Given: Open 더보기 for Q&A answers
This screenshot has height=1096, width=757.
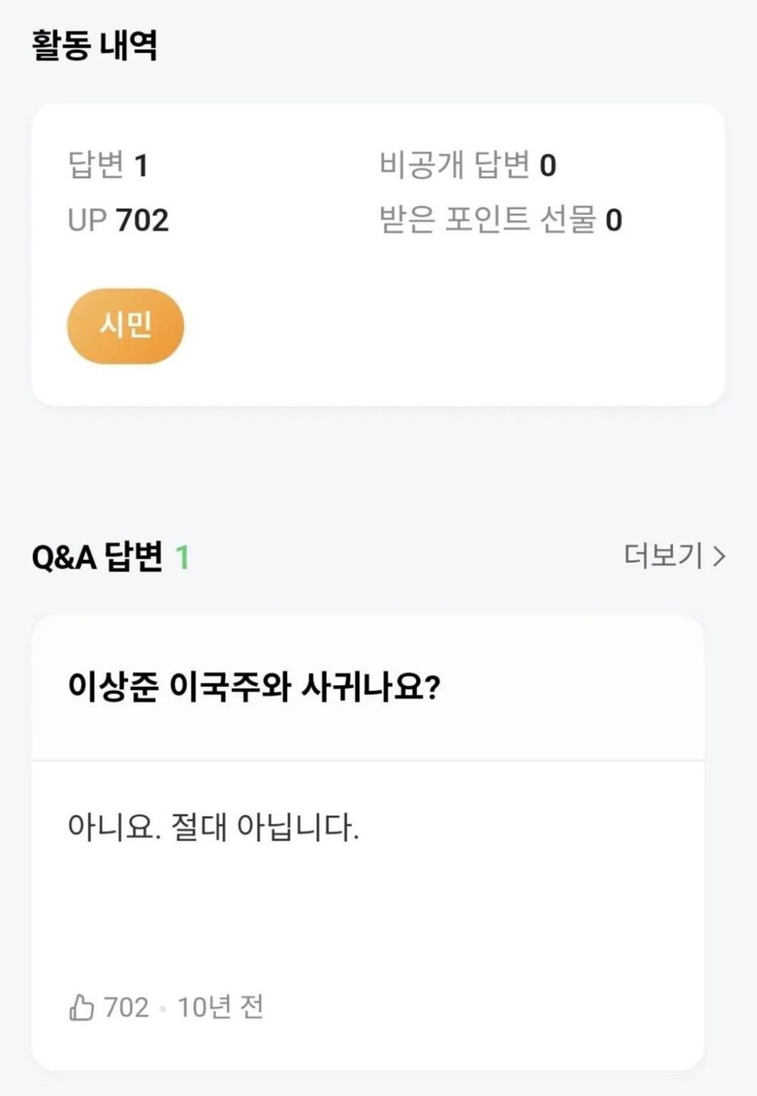Looking at the screenshot, I should [663, 556].
